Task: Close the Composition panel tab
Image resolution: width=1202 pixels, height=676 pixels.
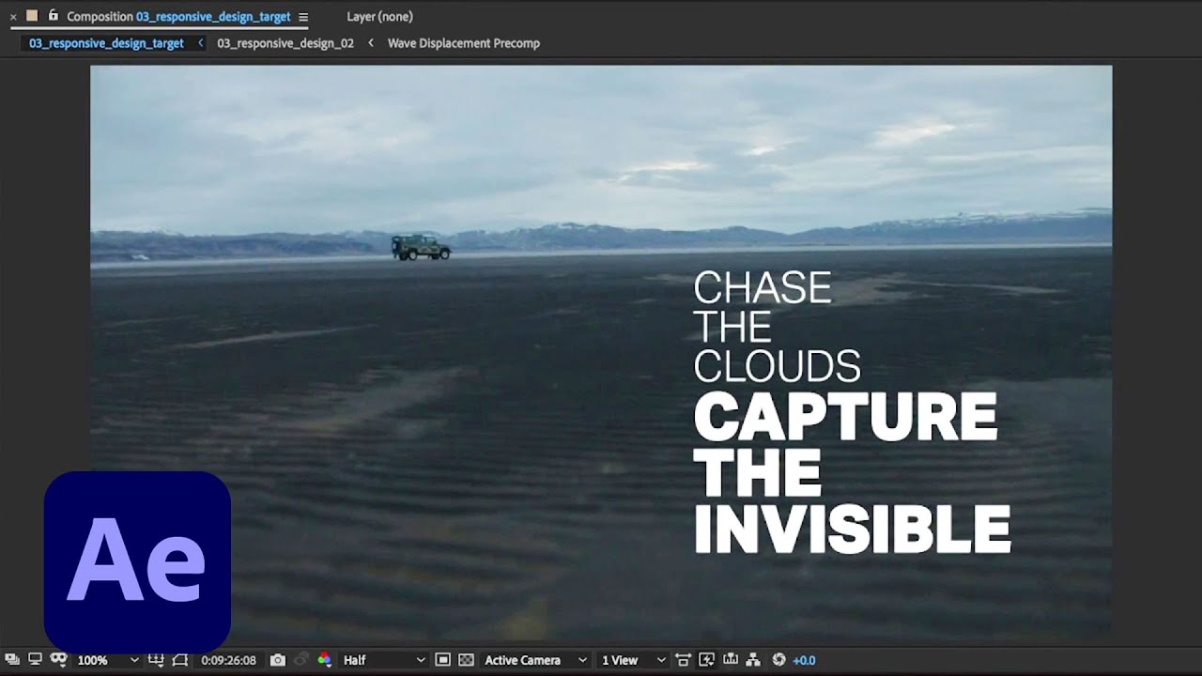Action: [13, 17]
